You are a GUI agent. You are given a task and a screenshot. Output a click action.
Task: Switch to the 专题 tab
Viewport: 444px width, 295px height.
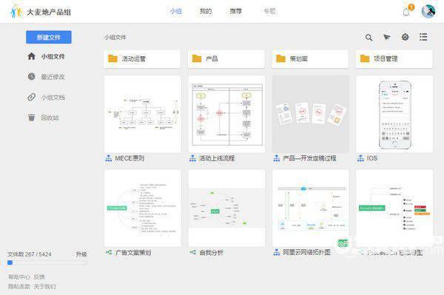pyautogui.click(x=269, y=11)
